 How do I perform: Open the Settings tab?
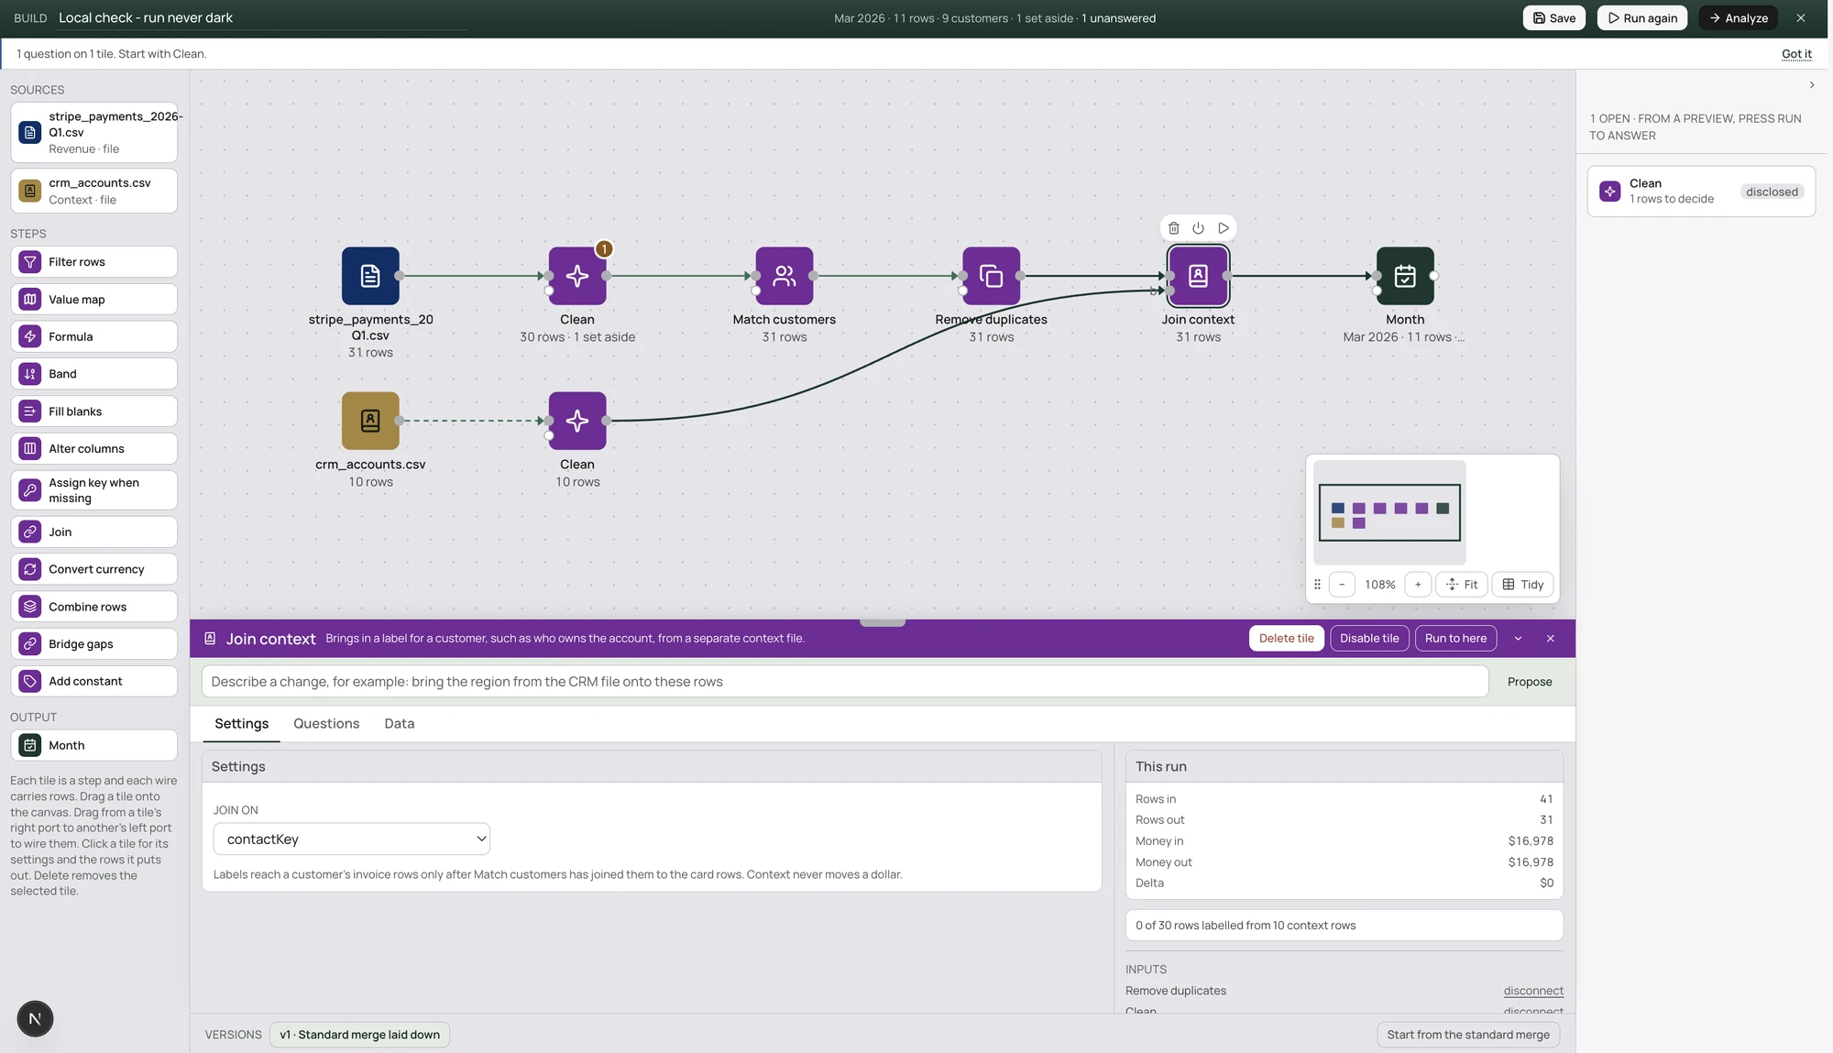pos(241,724)
